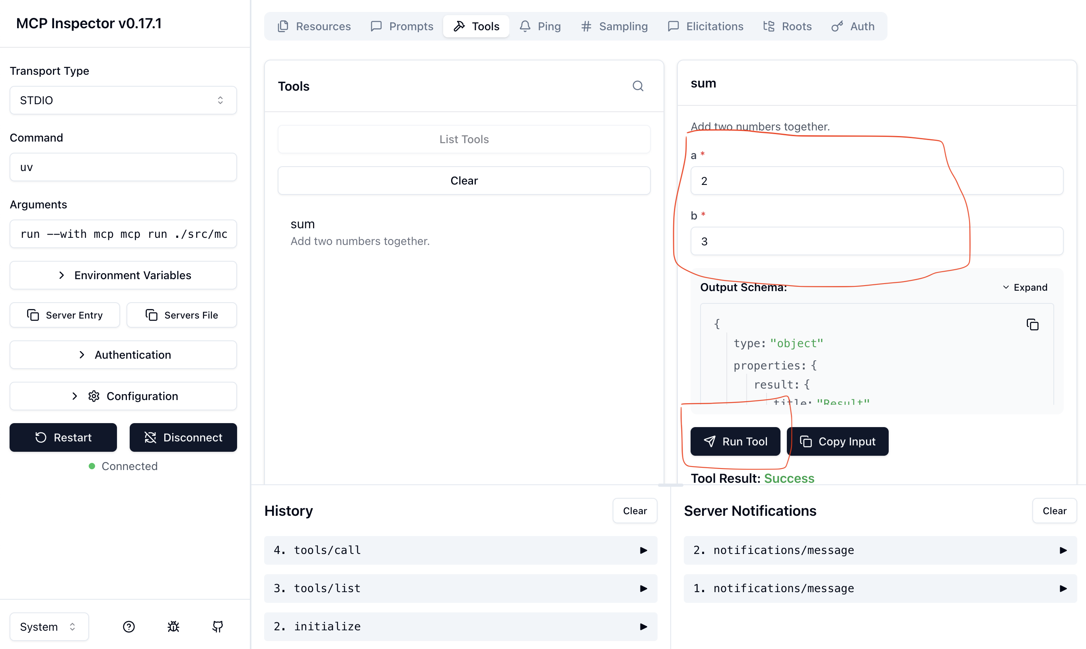Viewport: 1086px width, 649px height.
Task: Click Copy Input button
Action: 837,441
